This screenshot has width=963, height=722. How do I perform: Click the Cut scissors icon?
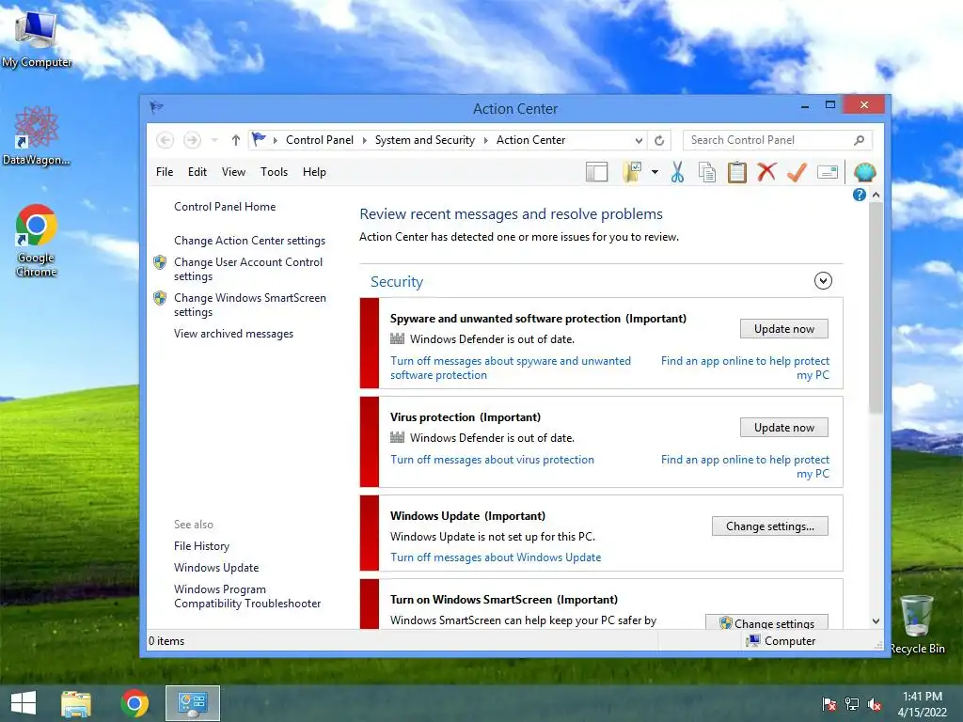tap(677, 173)
